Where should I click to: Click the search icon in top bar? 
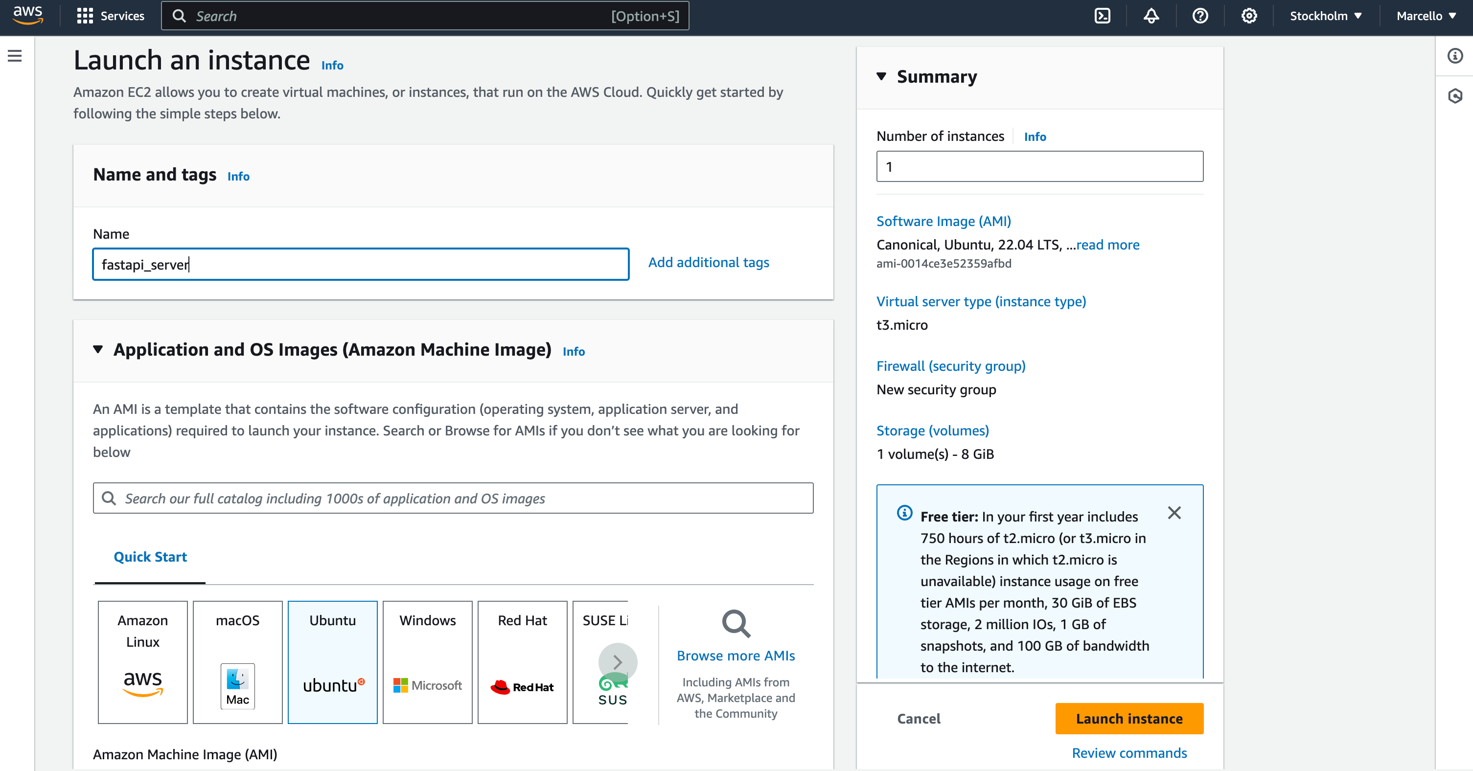179,16
